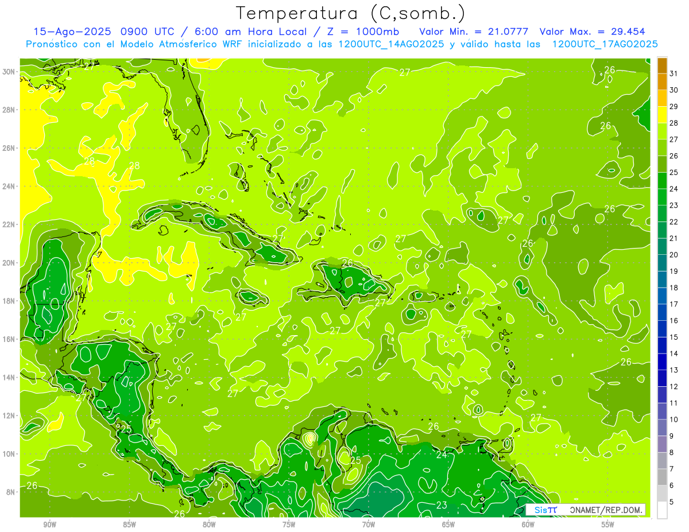Image resolution: width=689 pixels, height=532 pixels.
Task: Click the "8N" latitude axis label
Action: [x=11, y=492]
